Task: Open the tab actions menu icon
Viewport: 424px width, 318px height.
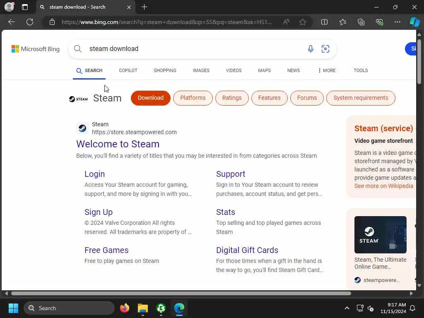Action: [24, 7]
